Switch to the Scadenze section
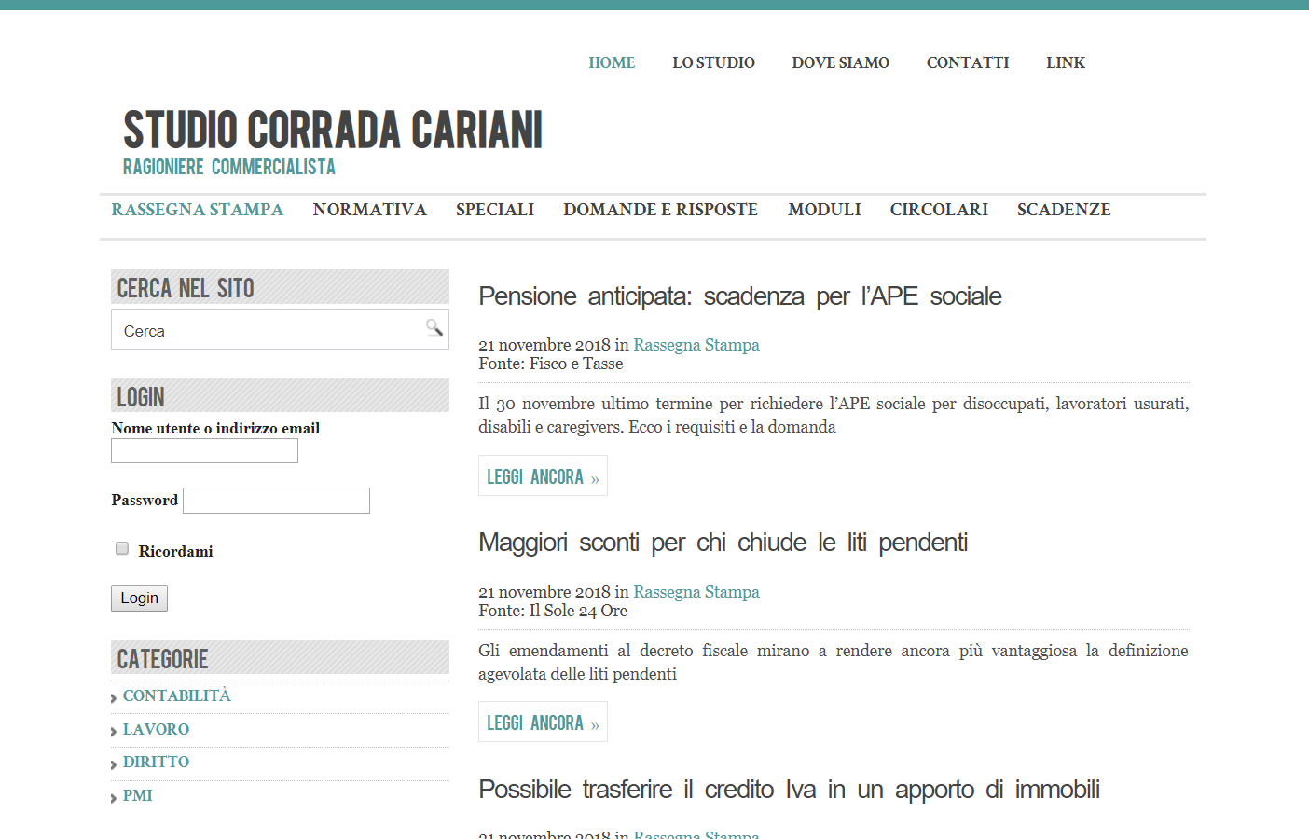Image resolution: width=1309 pixels, height=839 pixels. click(1063, 210)
